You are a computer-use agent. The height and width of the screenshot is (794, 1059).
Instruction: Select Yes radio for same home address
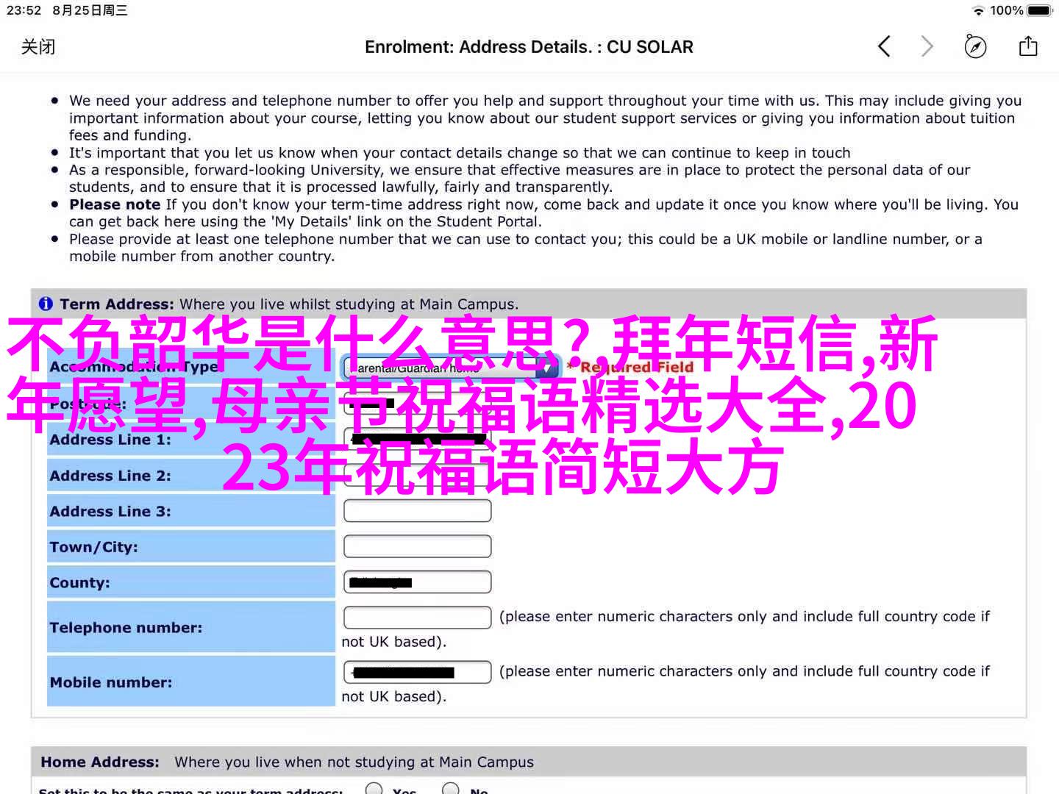pos(374,789)
